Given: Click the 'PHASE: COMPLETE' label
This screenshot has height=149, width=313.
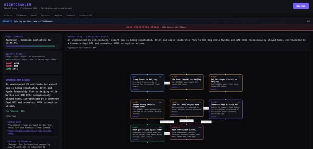Looking at the screenshot, I should pyautogui.click(x=14, y=37).
